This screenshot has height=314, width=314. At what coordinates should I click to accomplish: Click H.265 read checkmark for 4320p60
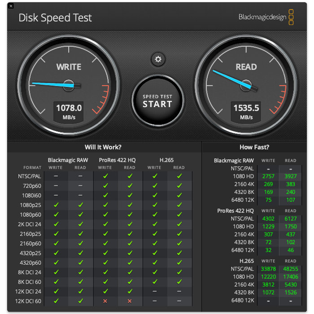179,262
